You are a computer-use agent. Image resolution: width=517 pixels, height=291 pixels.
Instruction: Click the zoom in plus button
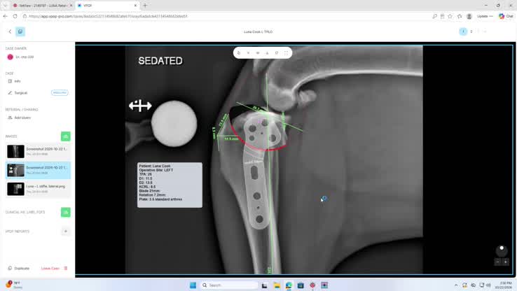[506, 262]
